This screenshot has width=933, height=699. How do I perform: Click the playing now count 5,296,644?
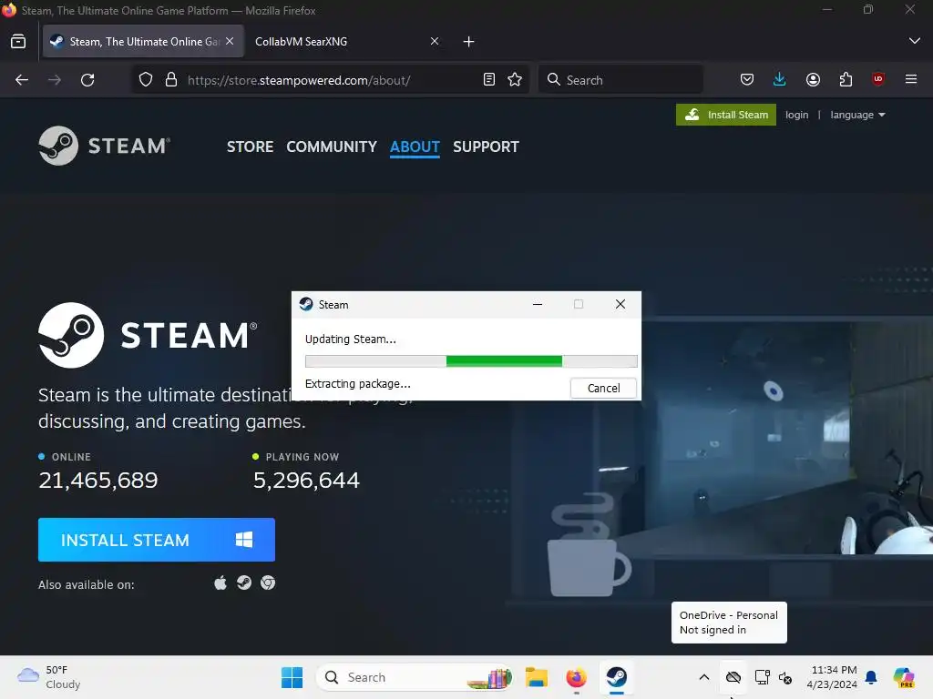point(306,481)
